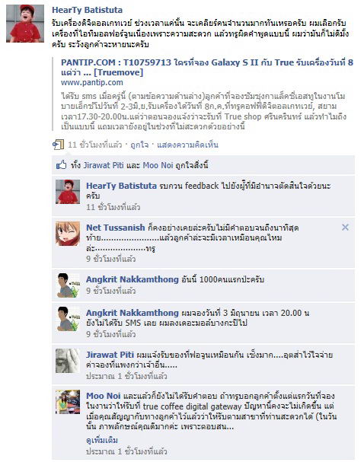Click แสดงความคิดเห็น to comment
Viewport: 364px width, 462px height.
click(x=187, y=145)
